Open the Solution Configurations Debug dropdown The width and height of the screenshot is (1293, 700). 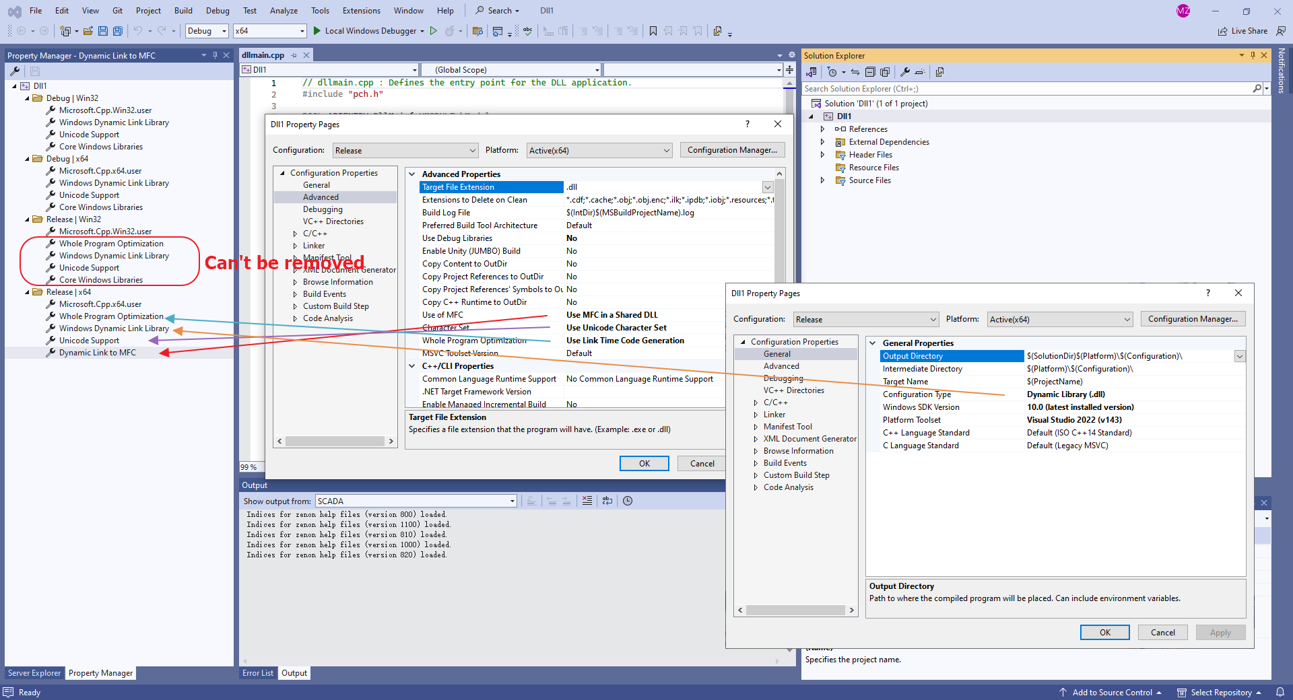[207, 31]
